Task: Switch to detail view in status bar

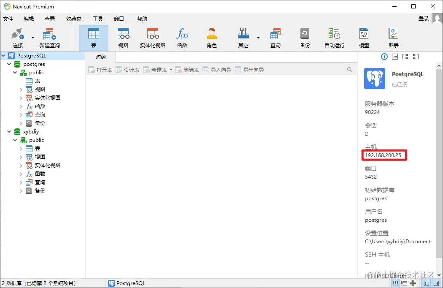Action: click(404, 283)
